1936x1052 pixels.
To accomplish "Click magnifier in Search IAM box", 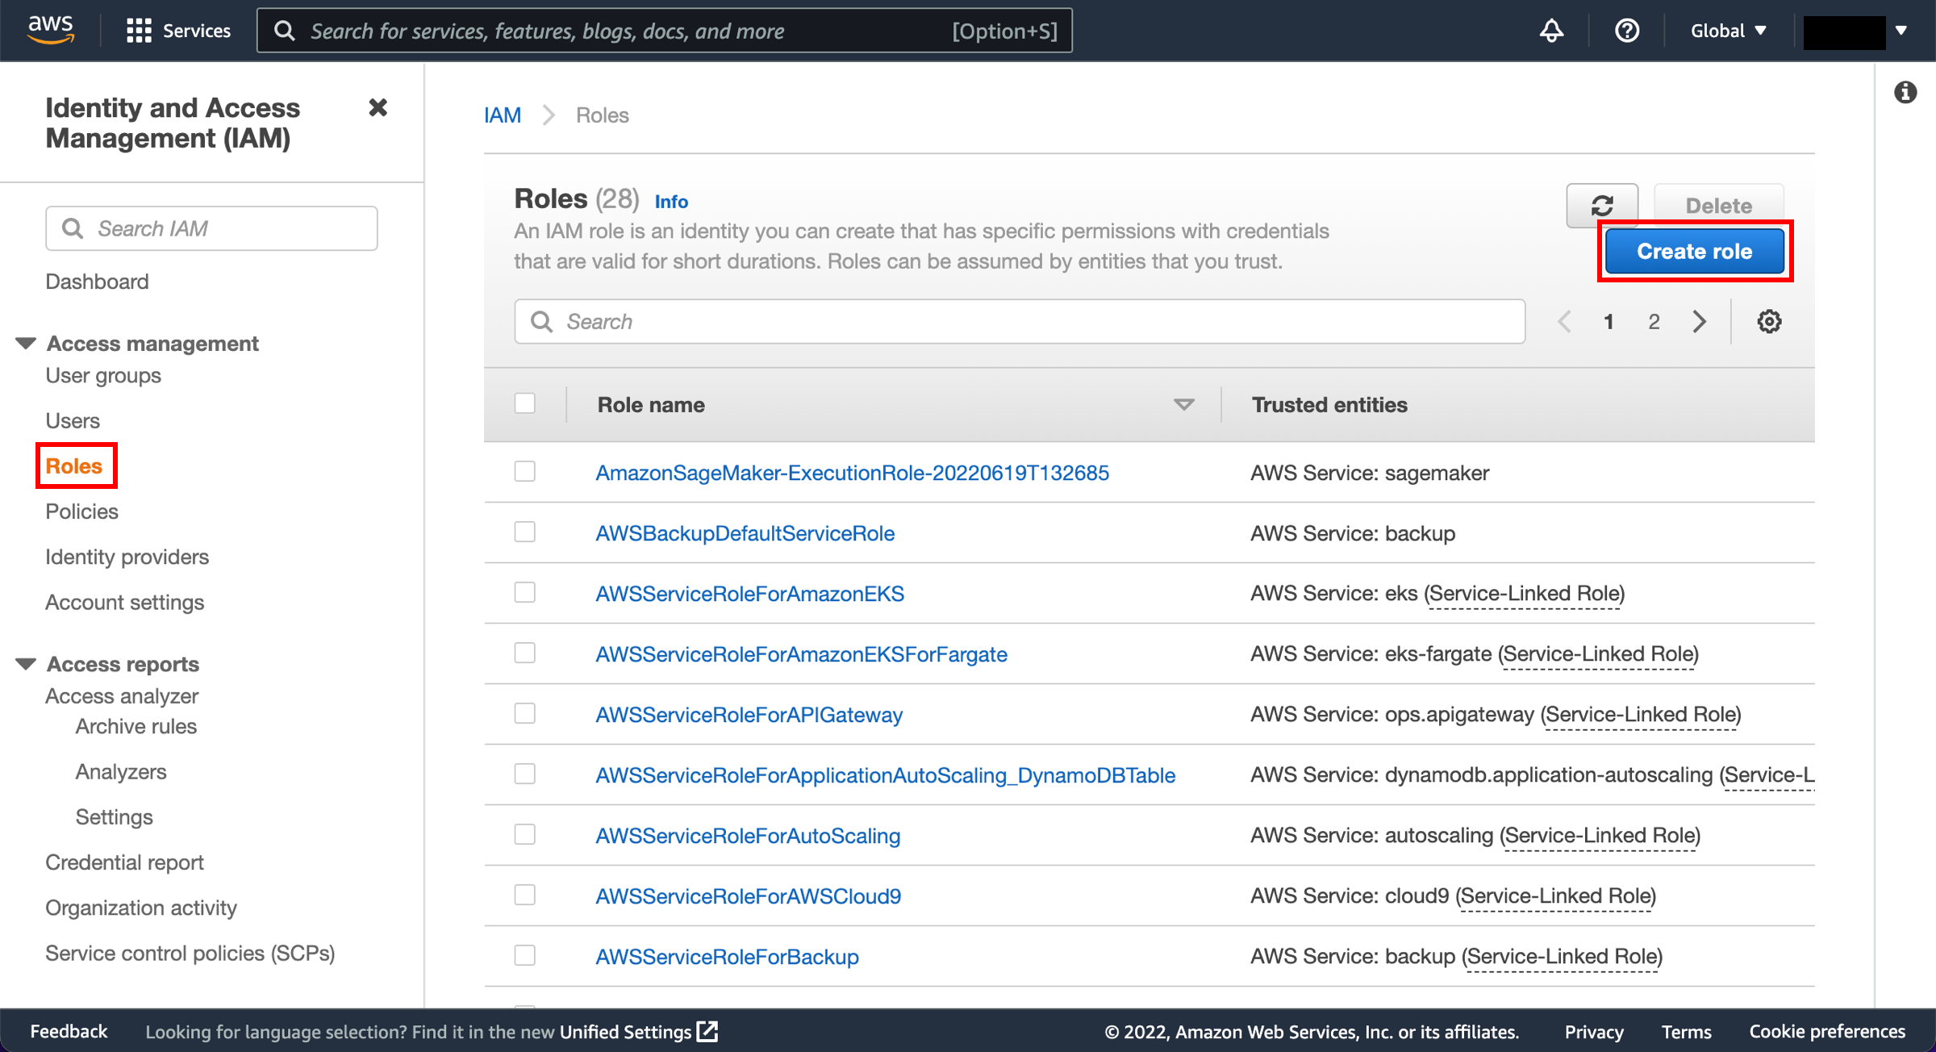I will pos(73,228).
